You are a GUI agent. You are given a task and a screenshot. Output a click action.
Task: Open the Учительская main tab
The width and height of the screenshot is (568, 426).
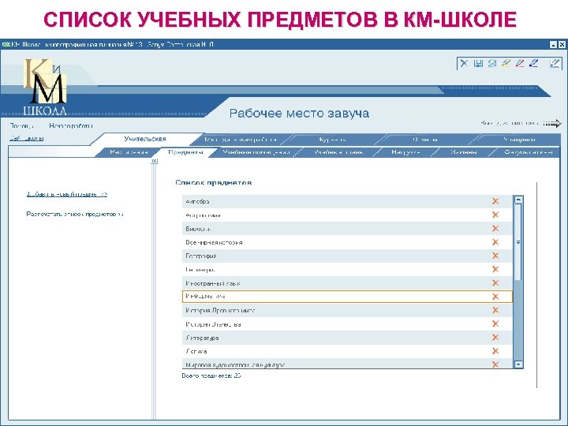click(x=145, y=139)
